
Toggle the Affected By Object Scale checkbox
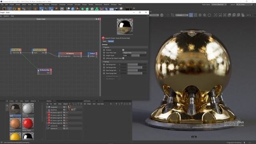click(x=123, y=58)
